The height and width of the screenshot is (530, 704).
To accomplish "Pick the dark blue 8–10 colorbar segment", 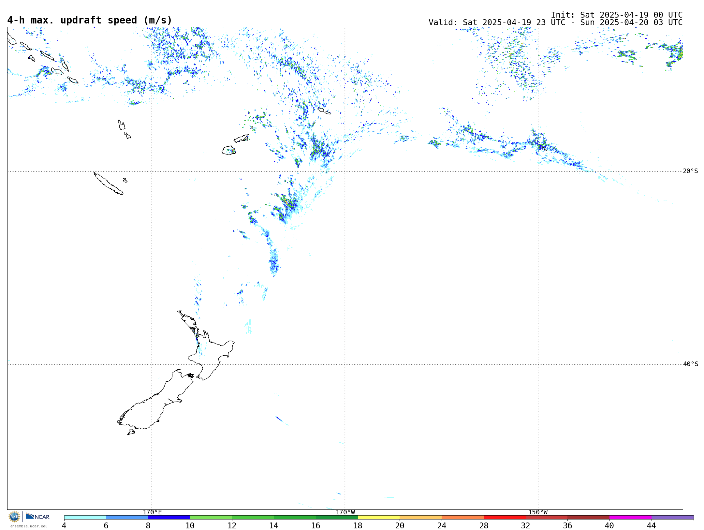I will (169, 518).
